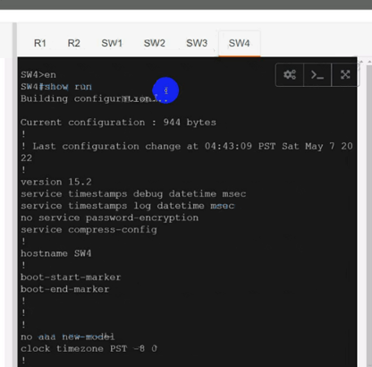This screenshot has width=372, height=367.
Task: Go to the SW2 tab
Action: (x=155, y=43)
